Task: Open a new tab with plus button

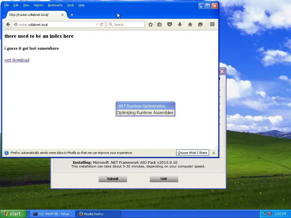Action: coord(72,15)
